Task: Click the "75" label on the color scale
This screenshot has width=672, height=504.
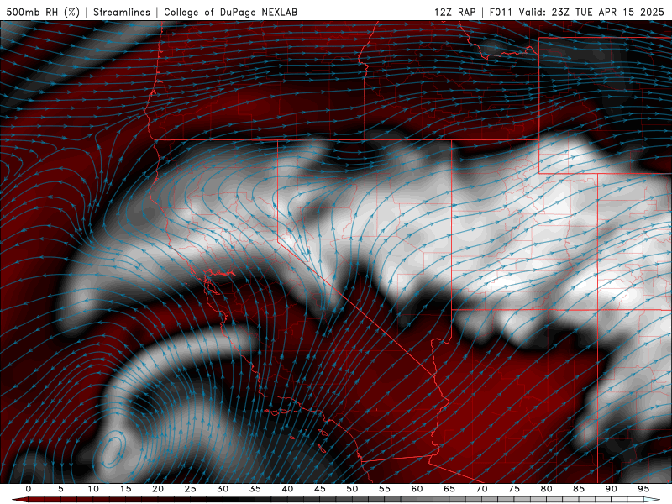Action: tap(514, 489)
